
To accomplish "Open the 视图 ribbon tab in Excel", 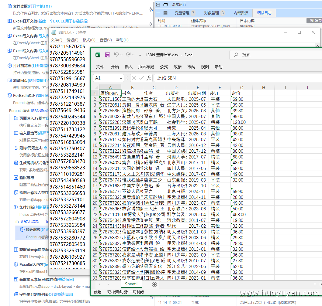I will click(x=205, y=67).
